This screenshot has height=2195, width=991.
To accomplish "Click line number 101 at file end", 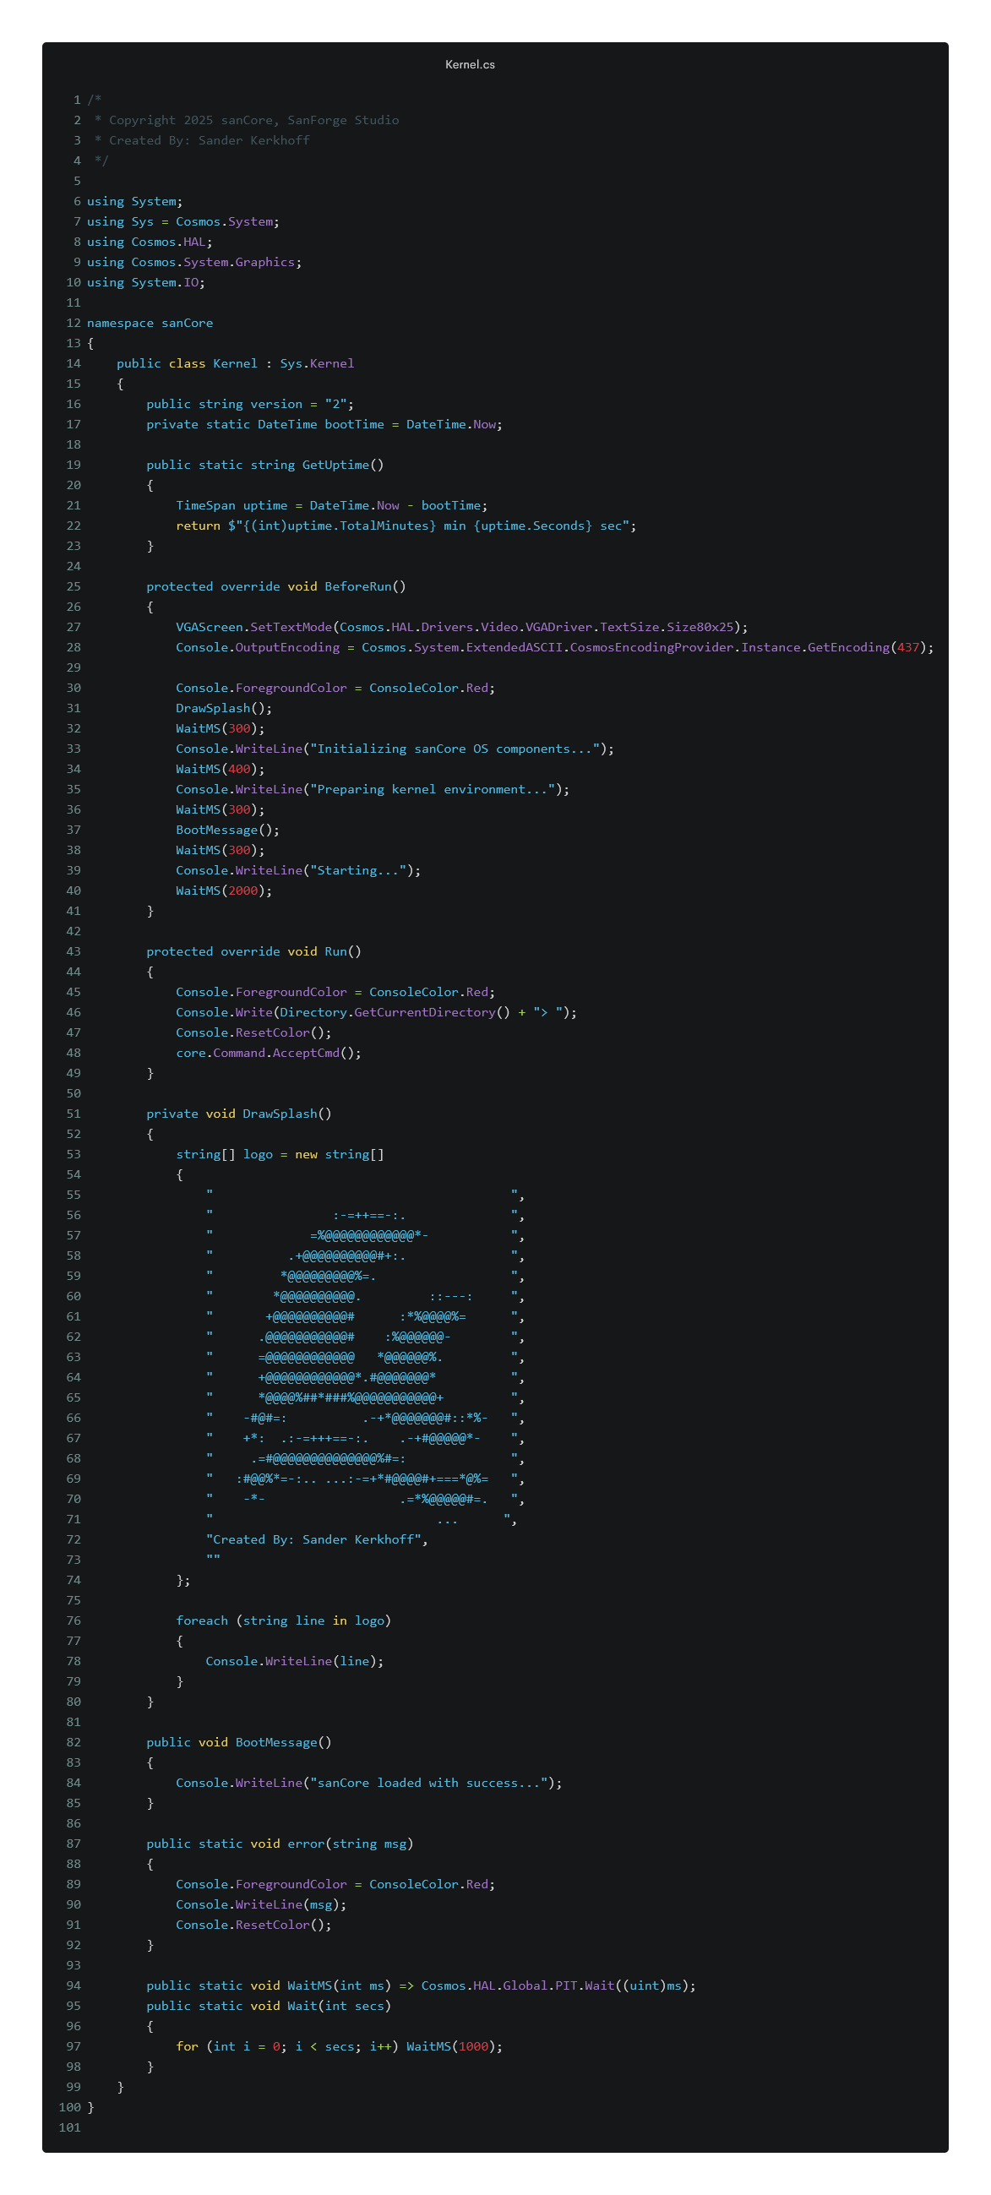I will 70,2127.
